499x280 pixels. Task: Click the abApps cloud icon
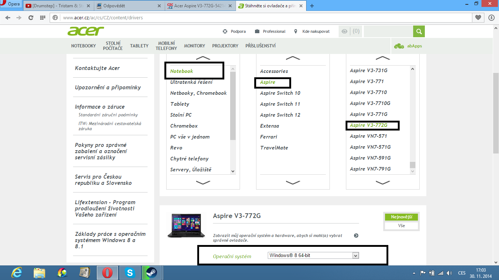click(399, 46)
